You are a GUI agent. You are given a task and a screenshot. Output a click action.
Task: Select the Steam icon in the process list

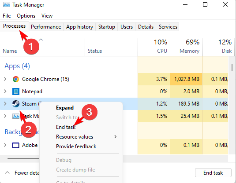(x=16, y=104)
